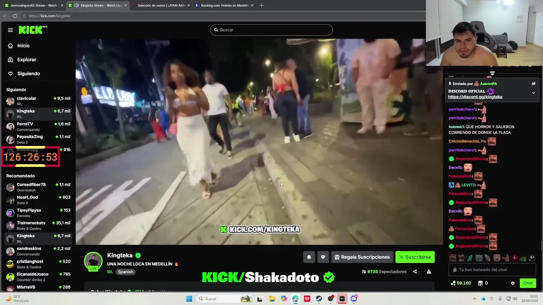
Task: Open MisrraVB recommended channel
Action: (x=38, y=288)
